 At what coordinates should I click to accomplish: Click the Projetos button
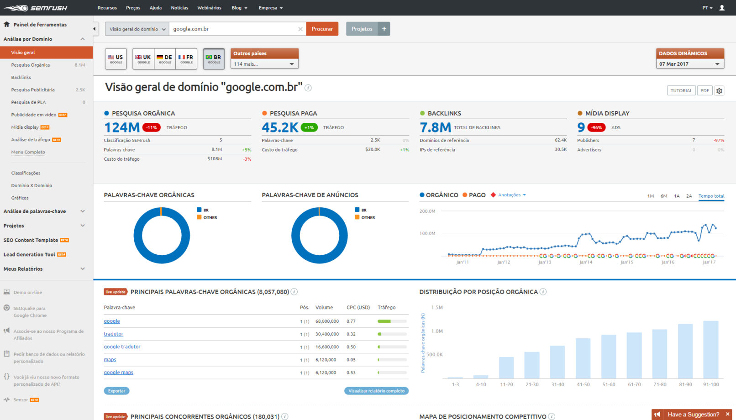[x=362, y=29]
